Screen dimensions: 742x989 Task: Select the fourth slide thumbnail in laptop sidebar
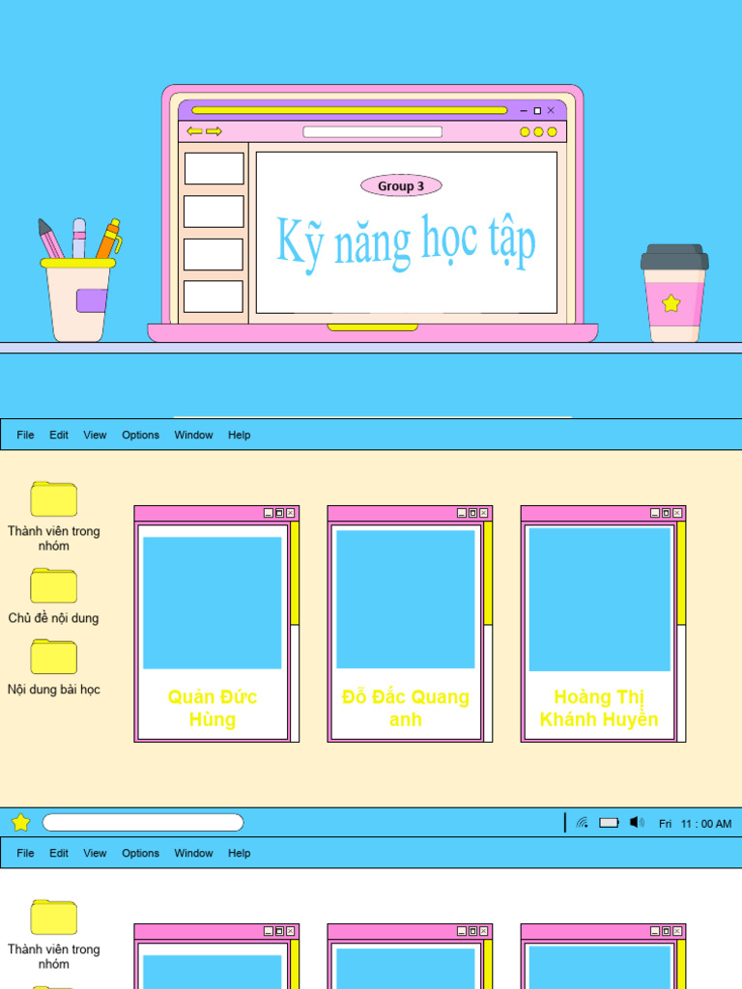[x=214, y=297]
